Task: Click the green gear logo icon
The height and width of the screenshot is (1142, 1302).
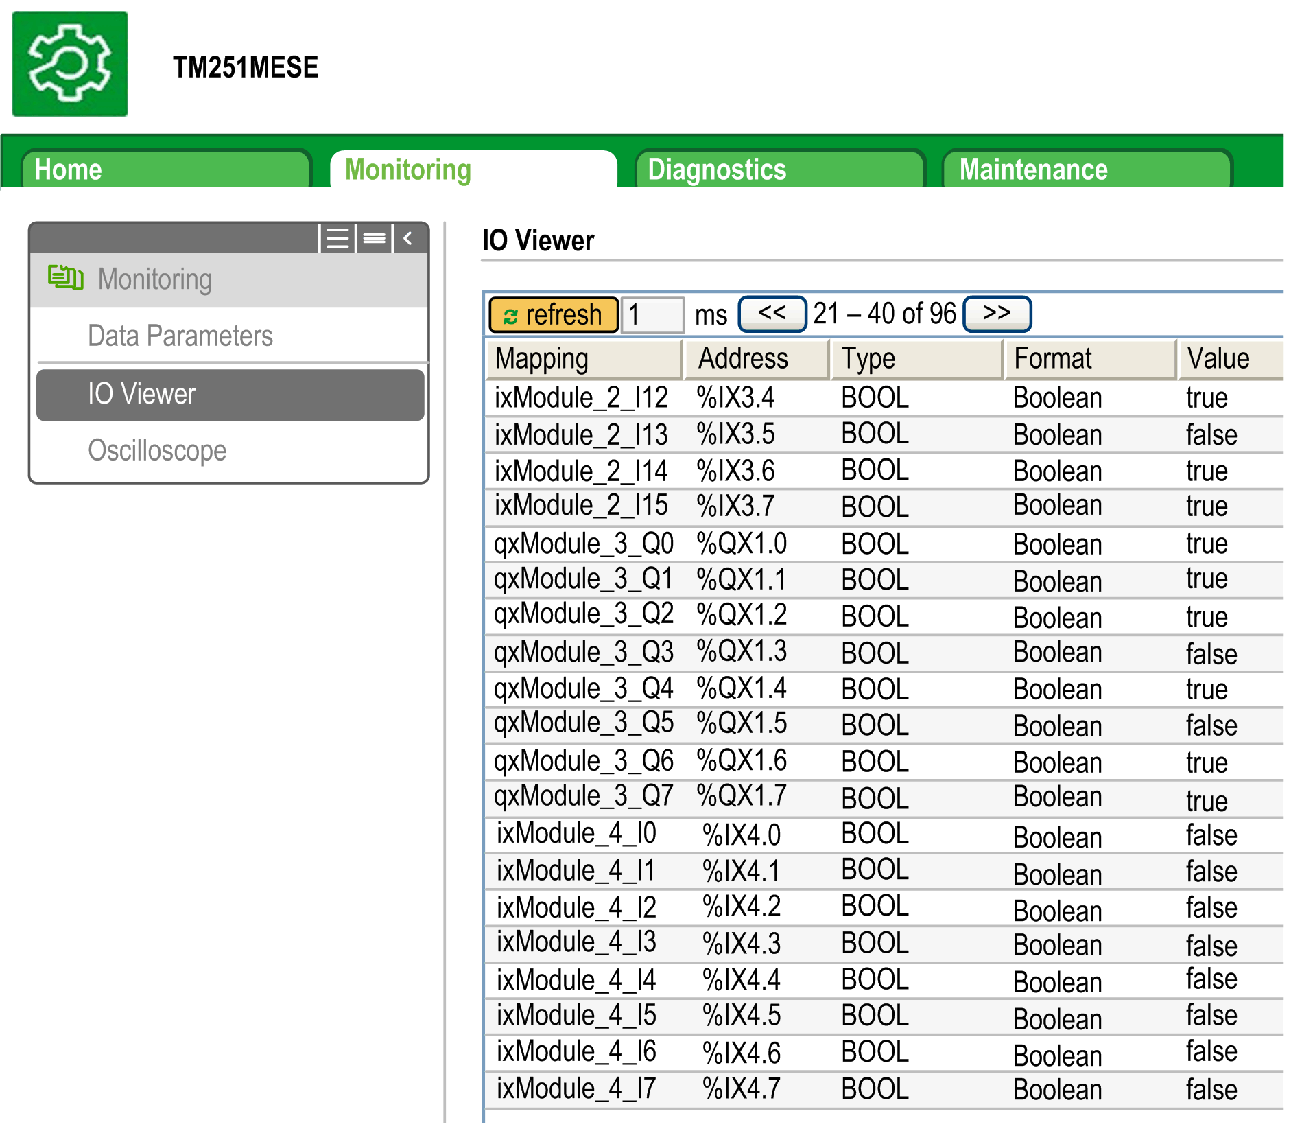Action: [70, 64]
